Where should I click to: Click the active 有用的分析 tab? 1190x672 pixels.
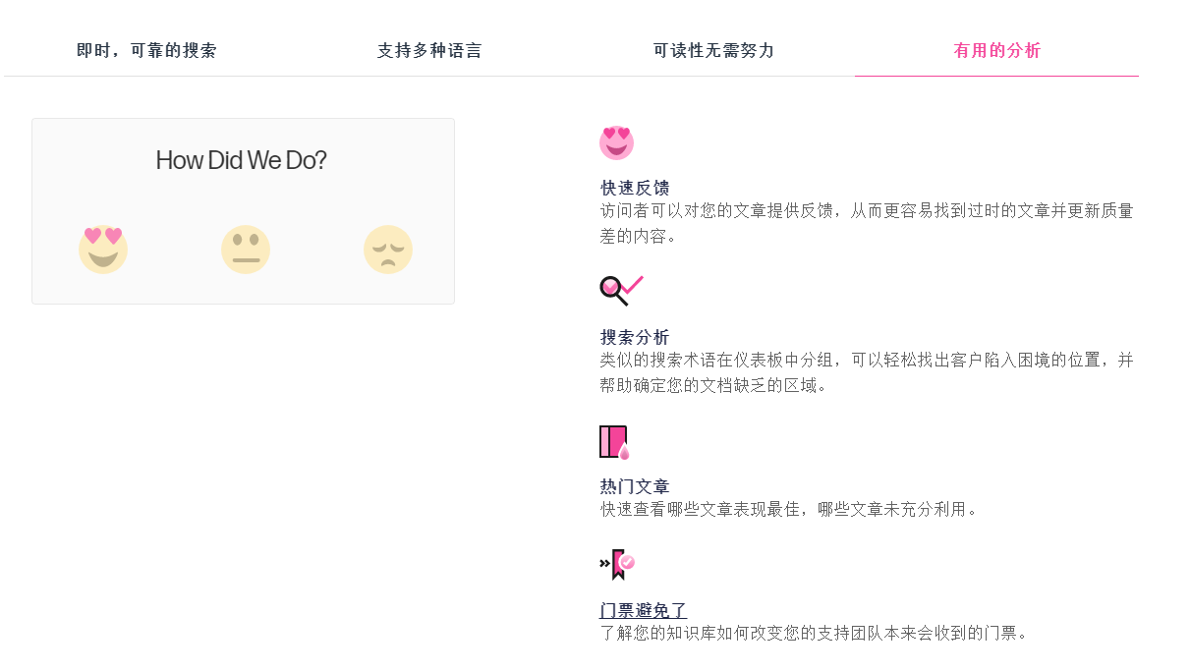[996, 51]
